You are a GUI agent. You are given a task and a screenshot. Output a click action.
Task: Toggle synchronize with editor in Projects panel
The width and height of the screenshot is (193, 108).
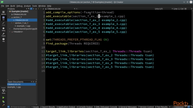pyautogui.click(x=31, y=9)
